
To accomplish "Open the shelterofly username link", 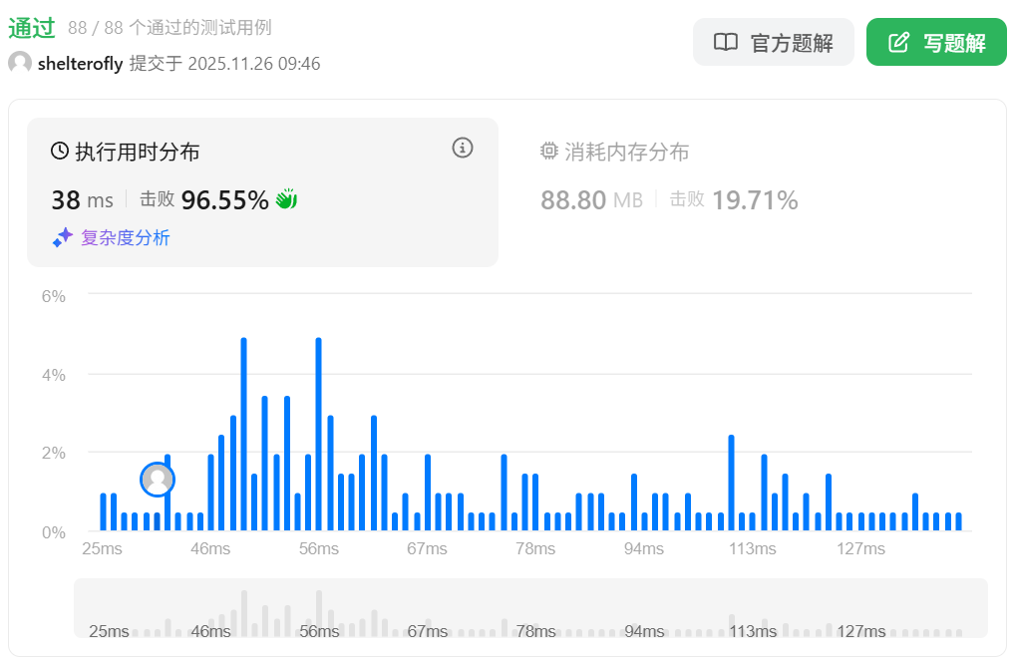I will click(x=80, y=64).
